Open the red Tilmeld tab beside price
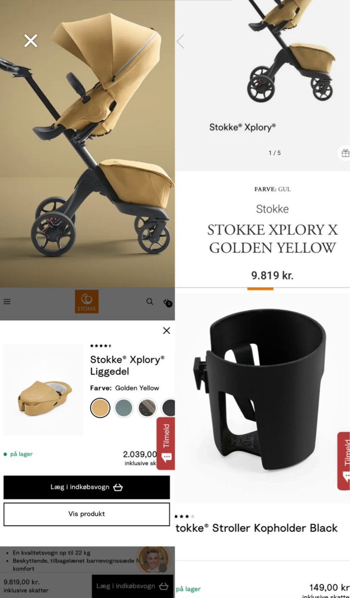The width and height of the screenshot is (350, 598). [166, 444]
